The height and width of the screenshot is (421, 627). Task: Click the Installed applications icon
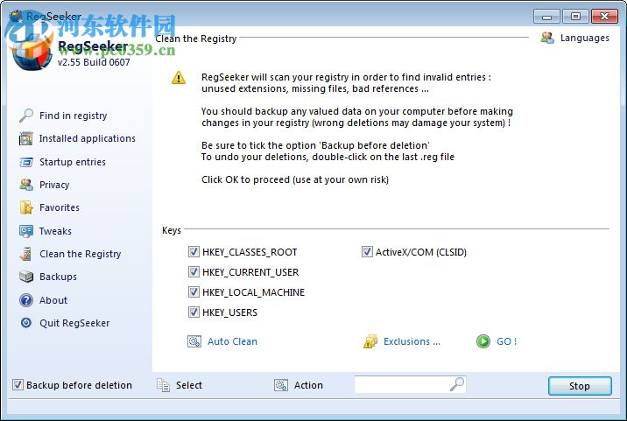[26, 139]
